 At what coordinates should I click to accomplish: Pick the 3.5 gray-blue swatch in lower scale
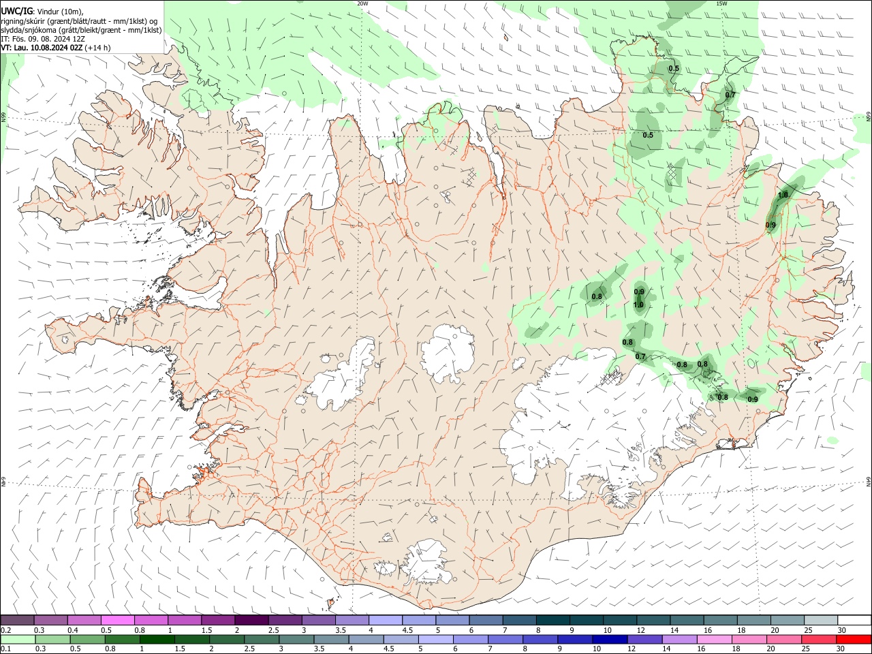[x=331, y=640]
